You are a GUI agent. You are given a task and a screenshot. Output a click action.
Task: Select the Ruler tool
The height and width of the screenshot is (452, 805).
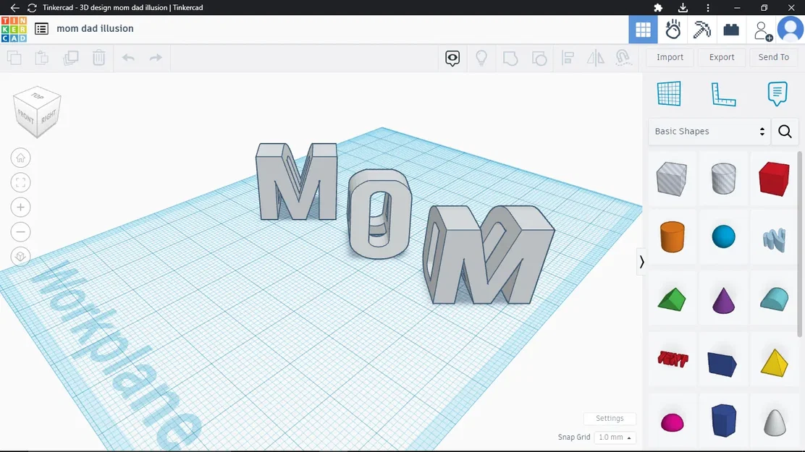pyautogui.click(x=723, y=94)
